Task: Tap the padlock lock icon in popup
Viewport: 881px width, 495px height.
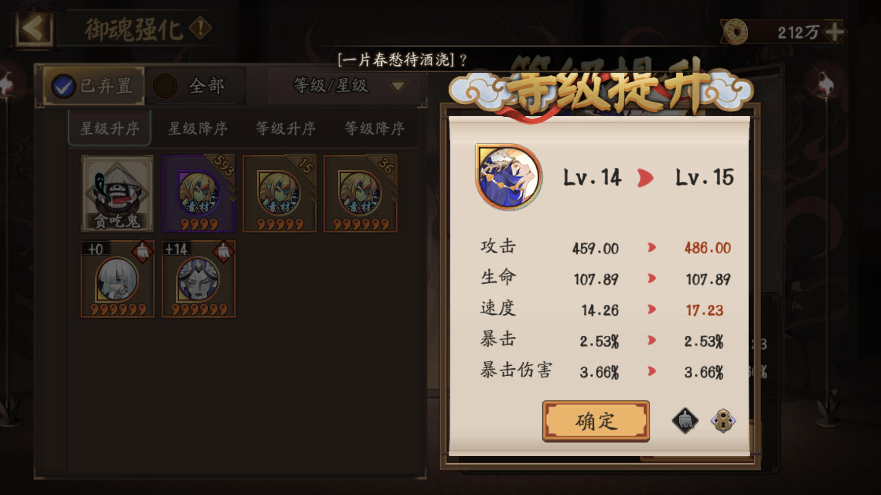Action: click(723, 421)
